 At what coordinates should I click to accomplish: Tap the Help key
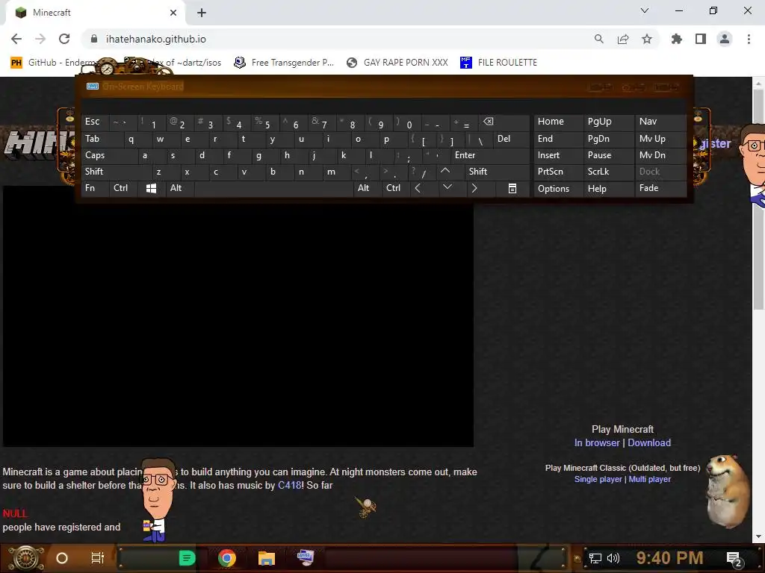pyautogui.click(x=608, y=189)
